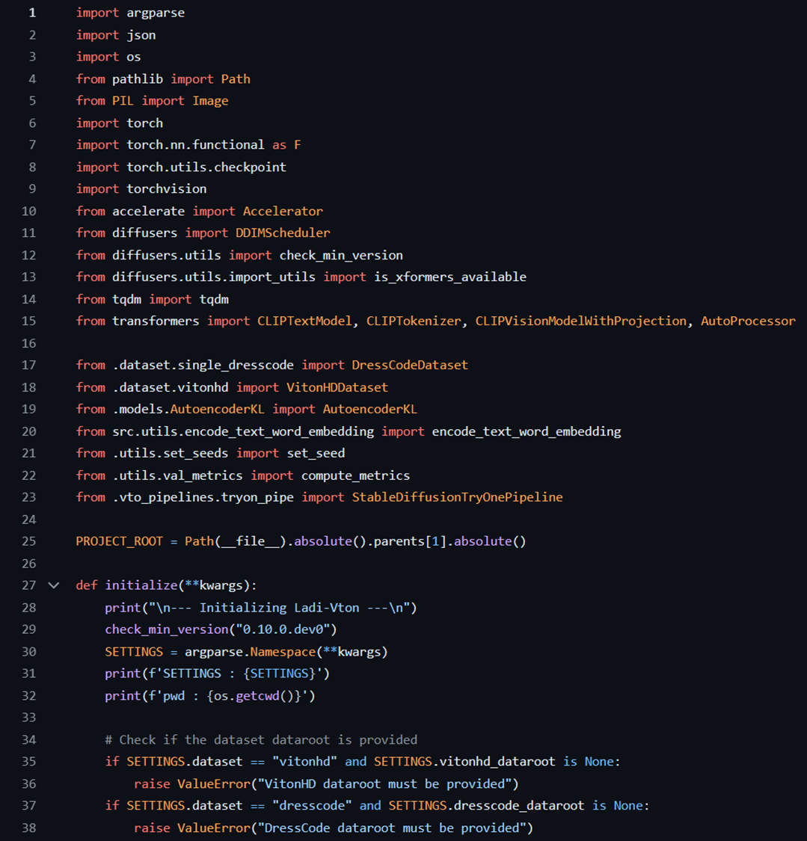This screenshot has width=807, height=841.
Task: Click 'CLIPTextModel' on line 15
Action: [304, 321]
